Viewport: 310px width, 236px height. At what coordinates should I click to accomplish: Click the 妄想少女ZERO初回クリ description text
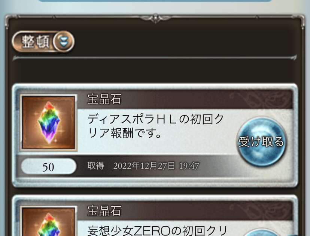157,230
